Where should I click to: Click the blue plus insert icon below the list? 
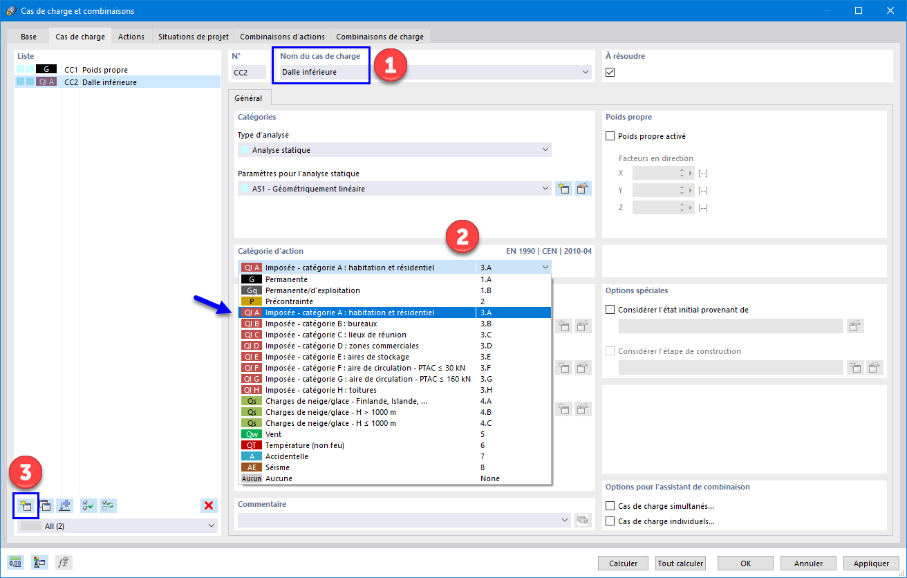66,505
